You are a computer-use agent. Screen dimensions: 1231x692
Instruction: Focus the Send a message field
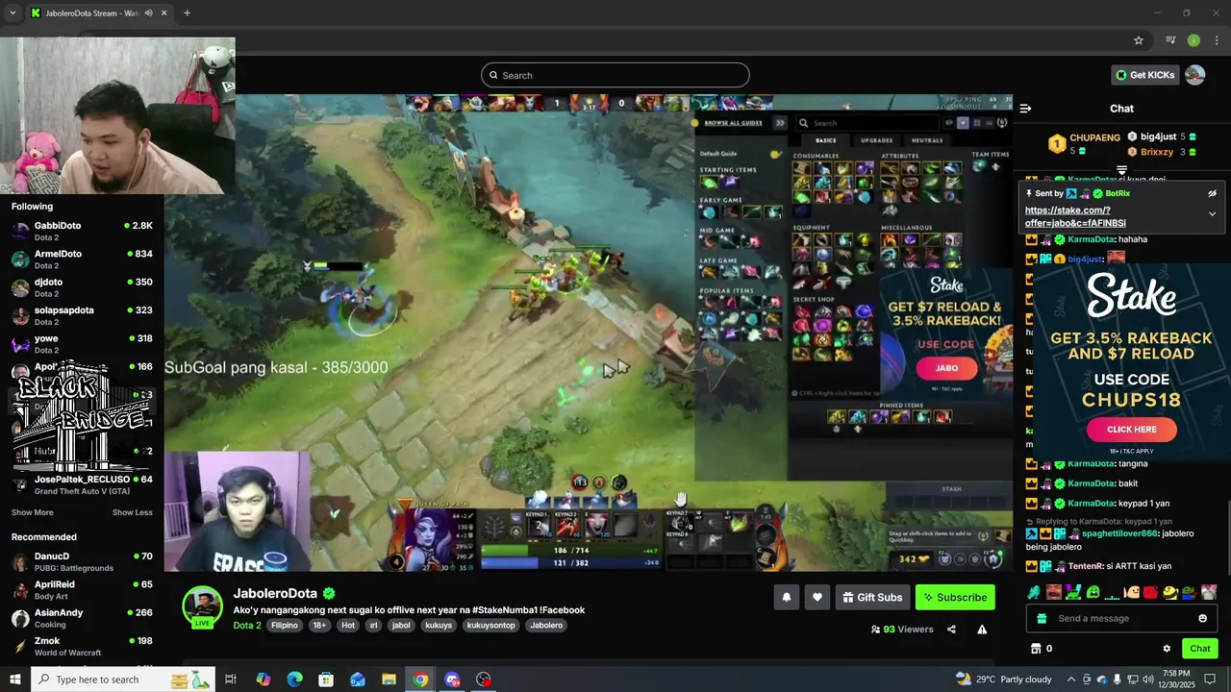[1122, 618]
